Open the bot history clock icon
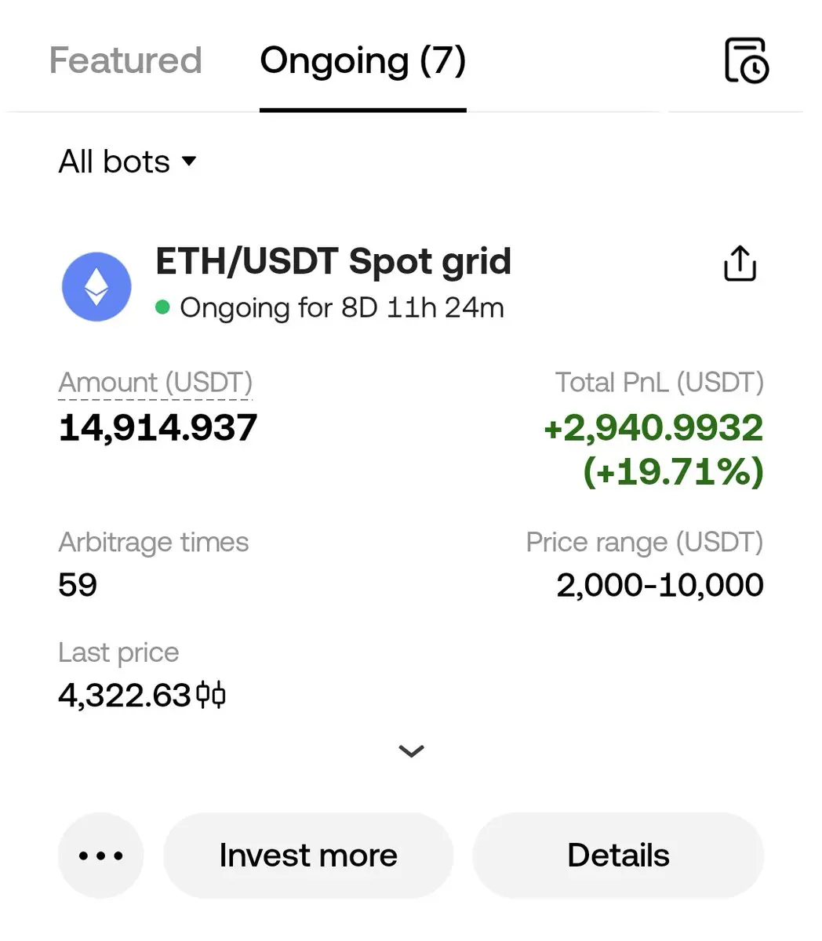 pyautogui.click(x=746, y=60)
